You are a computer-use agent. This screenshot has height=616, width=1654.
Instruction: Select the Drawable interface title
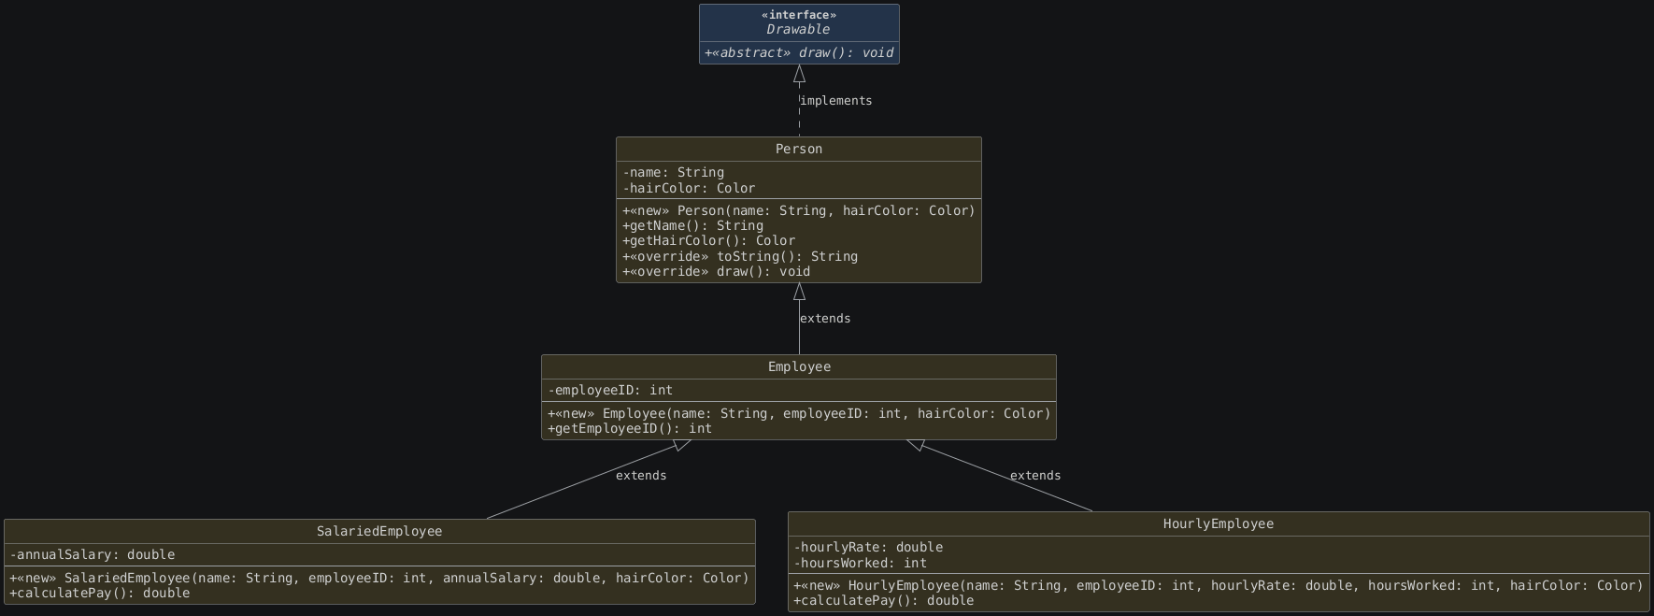tap(799, 30)
